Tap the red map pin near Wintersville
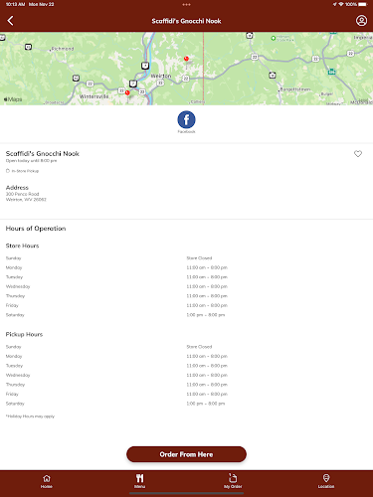 127,93
